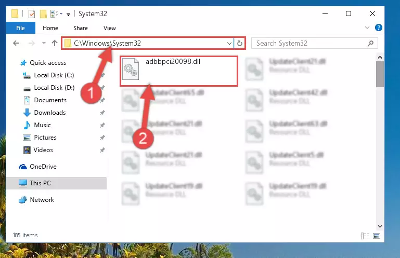
Task: Click the vertical scrollbar thumb
Action: 380,74
